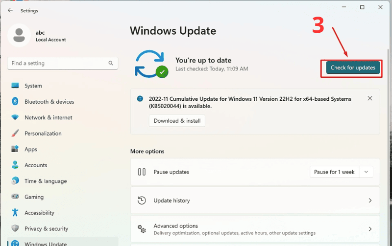Click the Personalization paintbrush icon
The width and height of the screenshot is (392, 246).
[15, 134]
